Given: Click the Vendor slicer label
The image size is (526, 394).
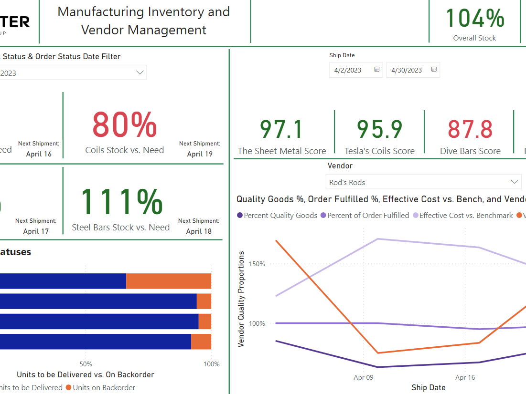Looking at the screenshot, I should 340,166.
